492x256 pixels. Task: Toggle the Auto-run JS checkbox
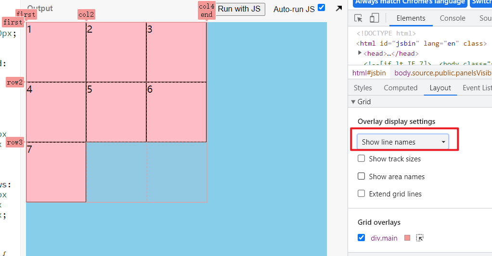point(321,8)
